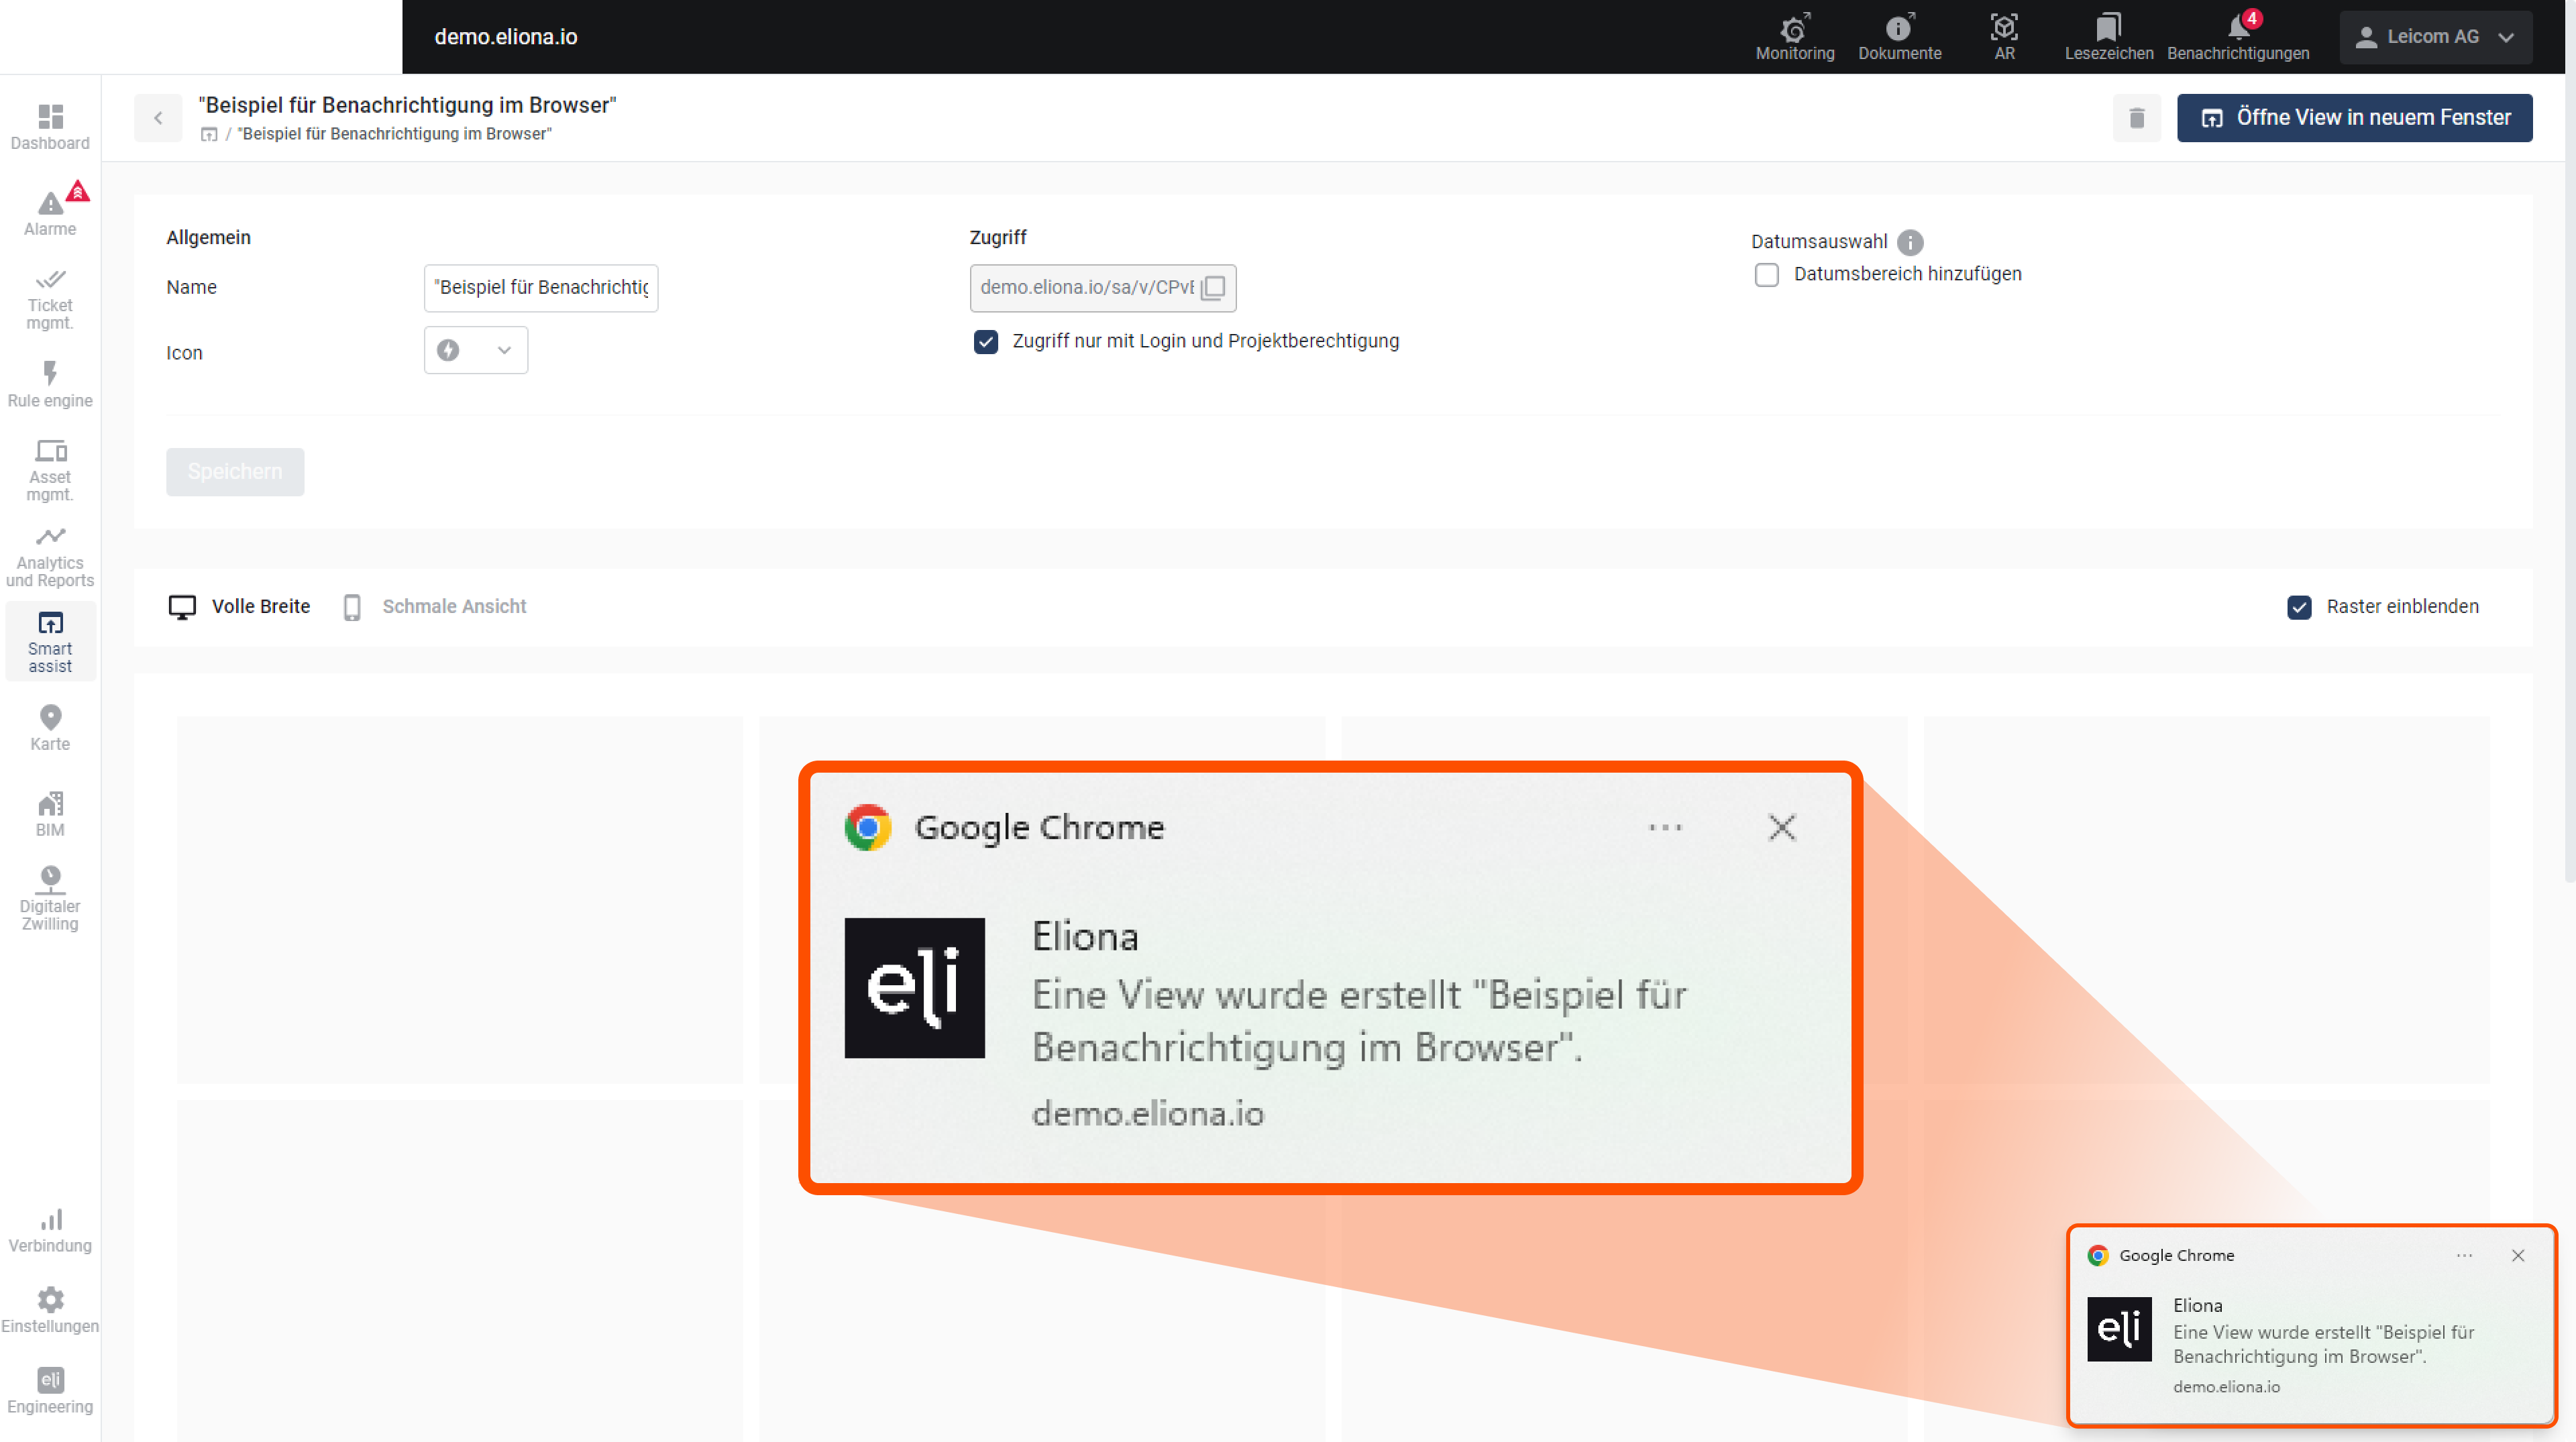
Task: Delete view with the trash icon
Action: click(x=2136, y=118)
